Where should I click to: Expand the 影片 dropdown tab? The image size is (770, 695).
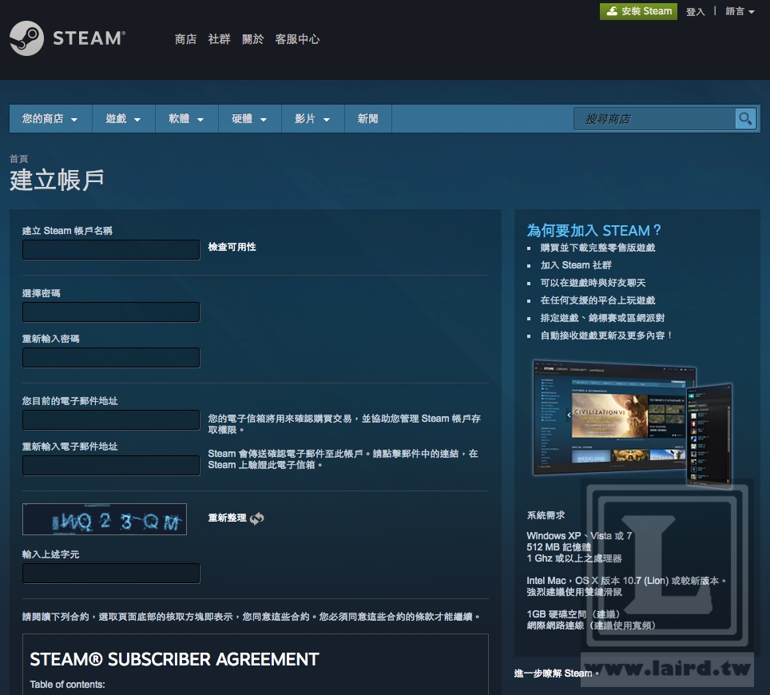[x=313, y=119]
